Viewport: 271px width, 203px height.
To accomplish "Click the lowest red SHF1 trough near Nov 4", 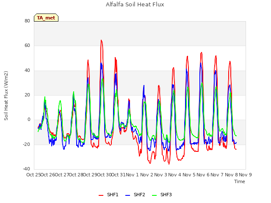I will 169,164.
